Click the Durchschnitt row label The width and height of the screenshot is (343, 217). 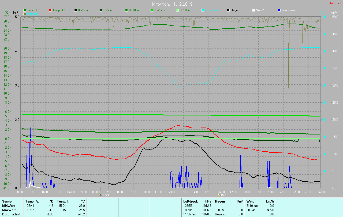pyautogui.click(x=12, y=214)
